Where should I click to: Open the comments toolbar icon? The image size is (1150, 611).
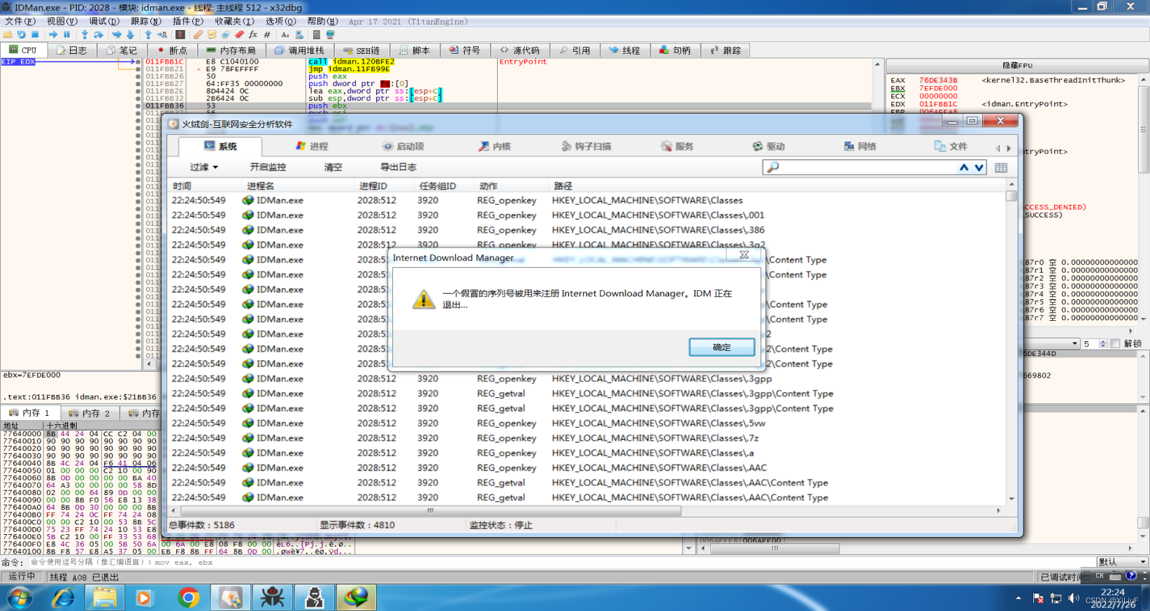212,34
